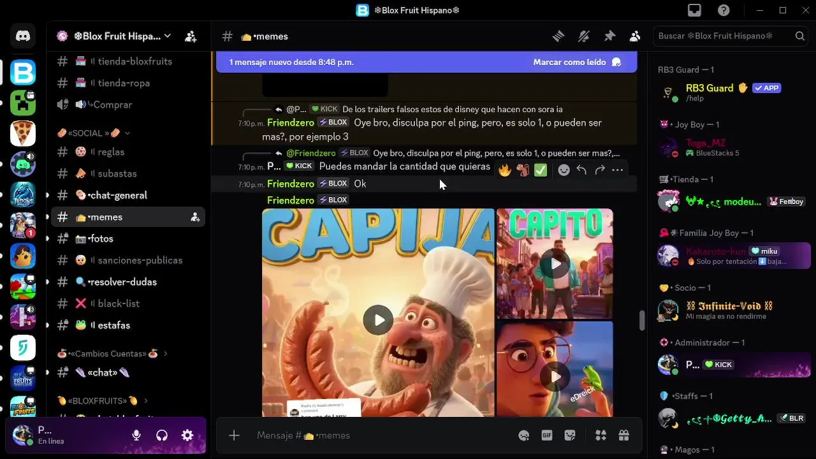The height and width of the screenshot is (459, 816).
Task: Click the Buscar Blox Fruit Hispano search field
Action: 731,36
